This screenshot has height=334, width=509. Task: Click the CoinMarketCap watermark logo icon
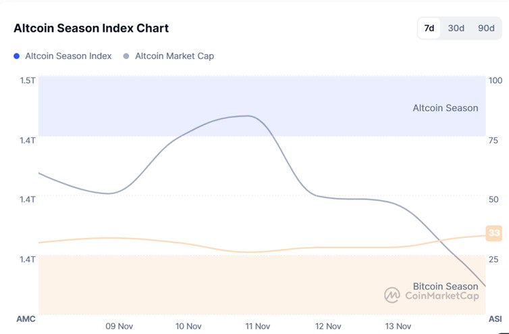[x=392, y=295]
